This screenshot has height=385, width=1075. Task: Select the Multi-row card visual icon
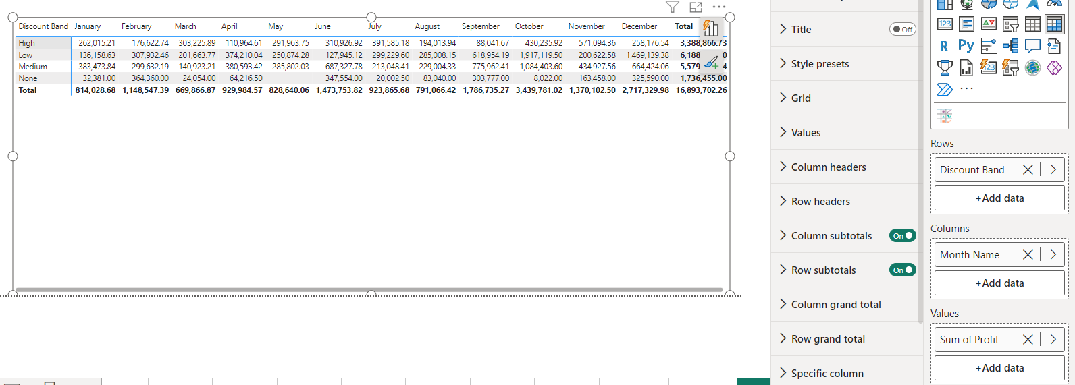[967, 24]
